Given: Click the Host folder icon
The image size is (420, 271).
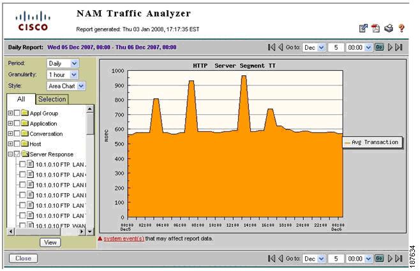Looking at the screenshot, I should (25, 143).
